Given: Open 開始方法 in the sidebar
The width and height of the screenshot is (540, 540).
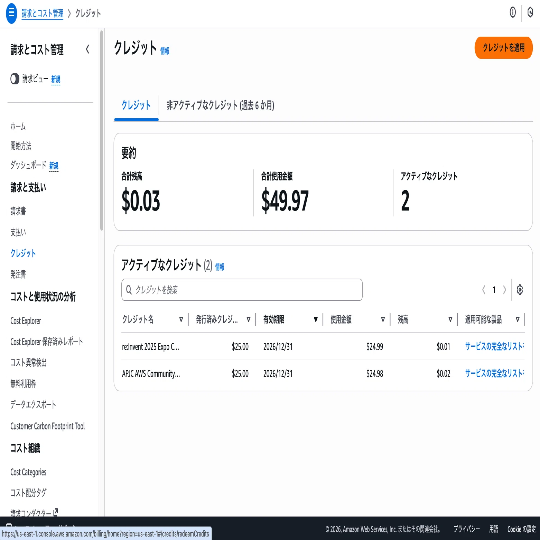Looking at the screenshot, I should point(21,146).
